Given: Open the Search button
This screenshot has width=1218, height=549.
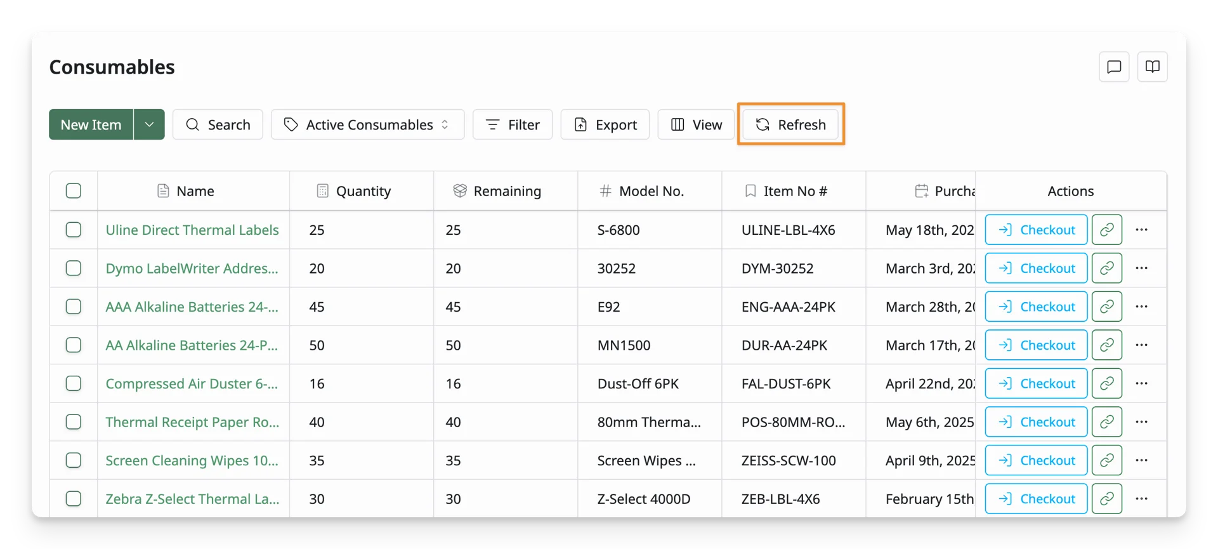Looking at the screenshot, I should [x=218, y=124].
